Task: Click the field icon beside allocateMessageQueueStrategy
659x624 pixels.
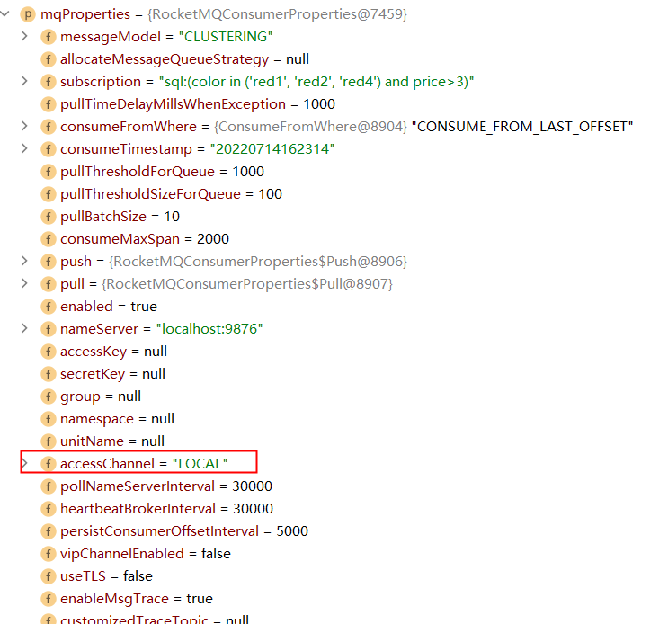Action: coord(49,59)
